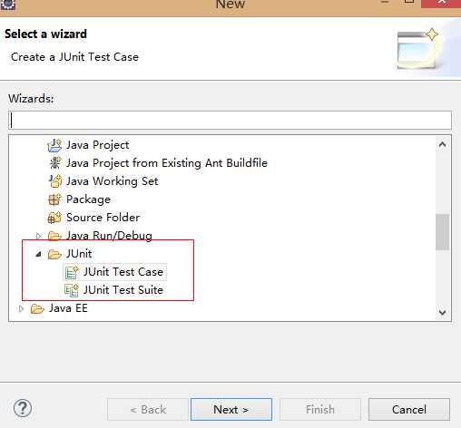
Task: Click the JUnit Test Suite icon
Action: pyautogui.click(x=72, y=290)
